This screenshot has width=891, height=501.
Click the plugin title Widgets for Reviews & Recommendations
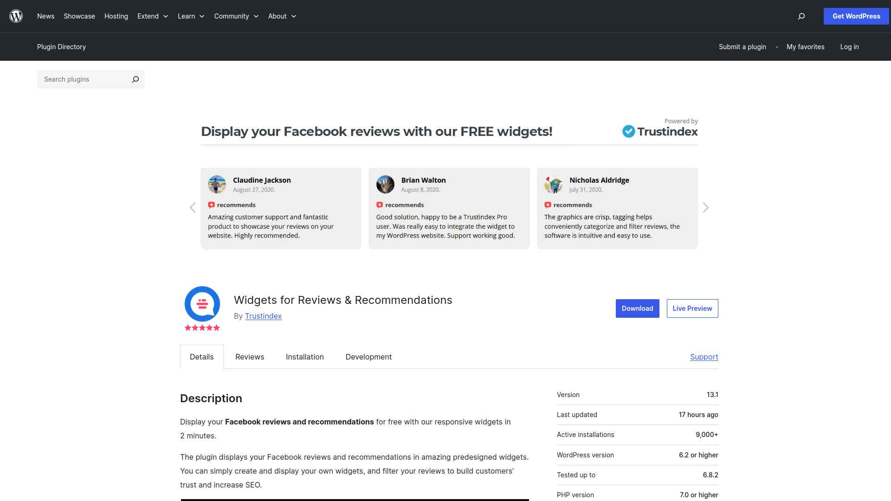coord(343,300)
